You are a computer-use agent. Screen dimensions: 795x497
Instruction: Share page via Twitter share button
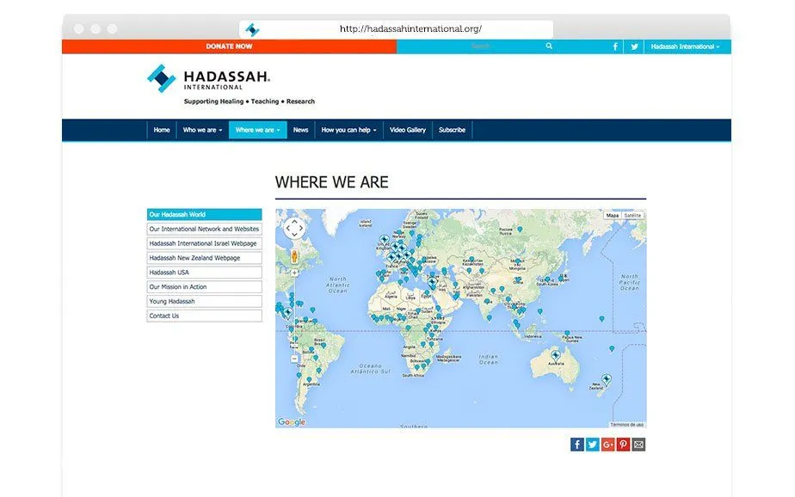pyautogui.click(x=592, y=445)
